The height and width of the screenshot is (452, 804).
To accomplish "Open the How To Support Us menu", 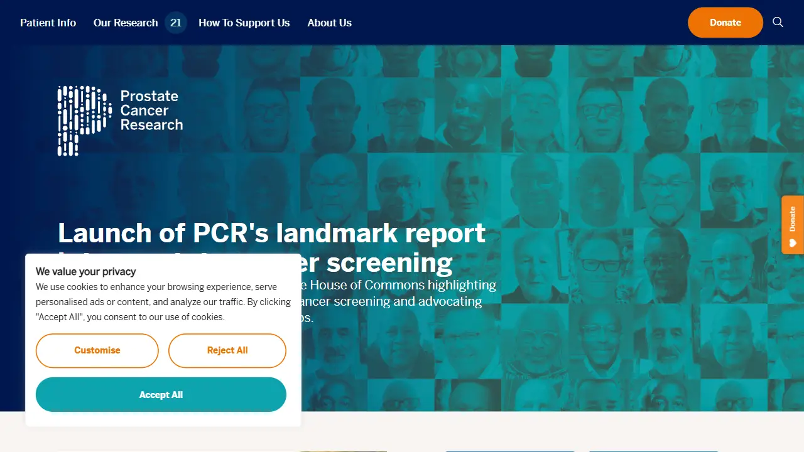I will click(244, 23).
